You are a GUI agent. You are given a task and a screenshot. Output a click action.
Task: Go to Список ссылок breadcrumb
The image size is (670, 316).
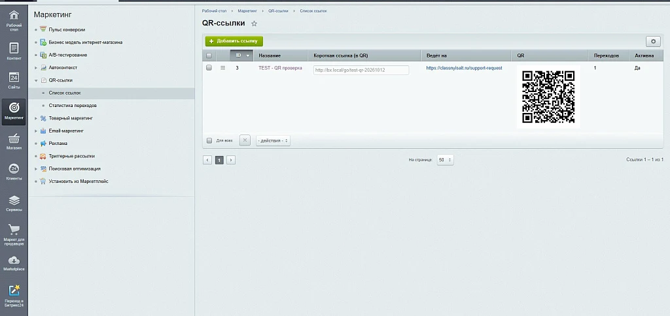click(x=313, y=10)
